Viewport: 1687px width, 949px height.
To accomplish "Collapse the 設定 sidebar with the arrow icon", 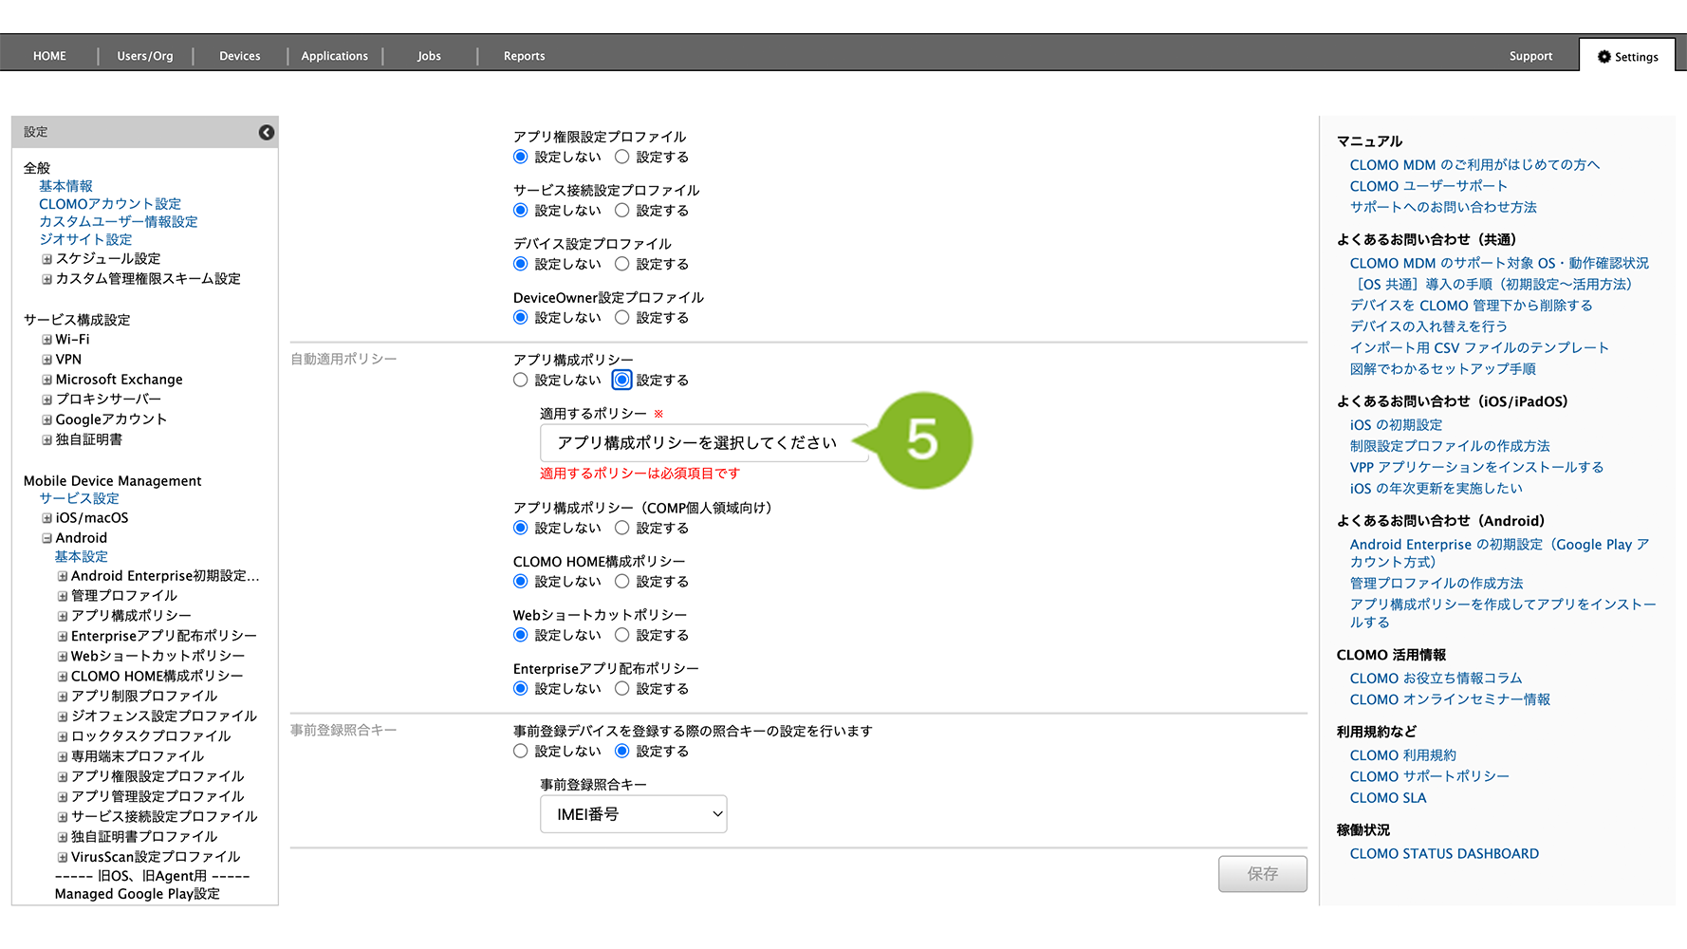I will point(267,133).
